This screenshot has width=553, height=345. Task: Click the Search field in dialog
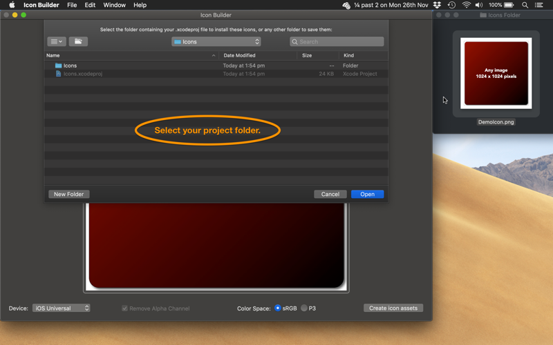pyautogui.click(x=337, y=41)
